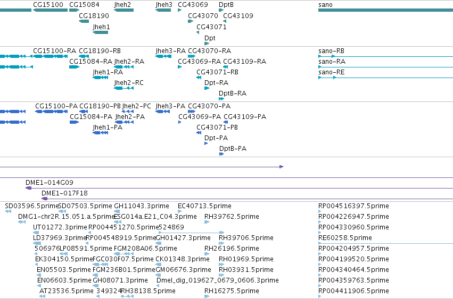The height and width of the screenshot is (299, 453).
Task: Select the CG43070-PA protein feature
Action: 192,112
